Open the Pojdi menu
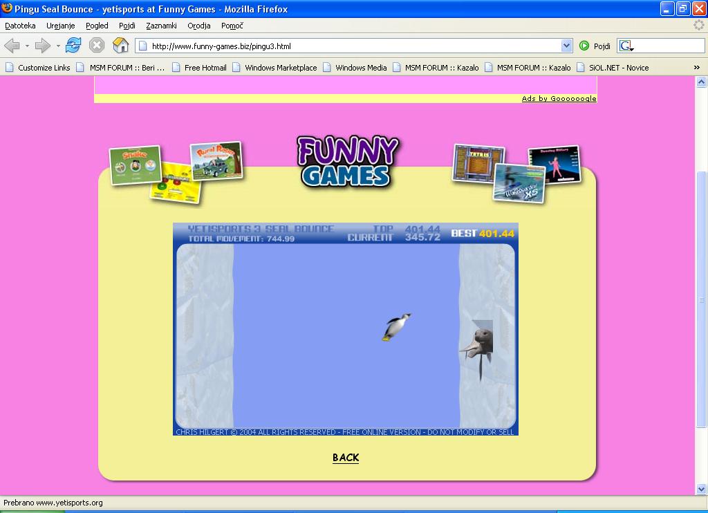This screenshot has width=708, height=513. coord(127,26)
